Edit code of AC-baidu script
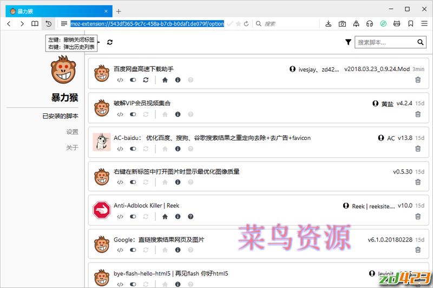 (120, 149)
